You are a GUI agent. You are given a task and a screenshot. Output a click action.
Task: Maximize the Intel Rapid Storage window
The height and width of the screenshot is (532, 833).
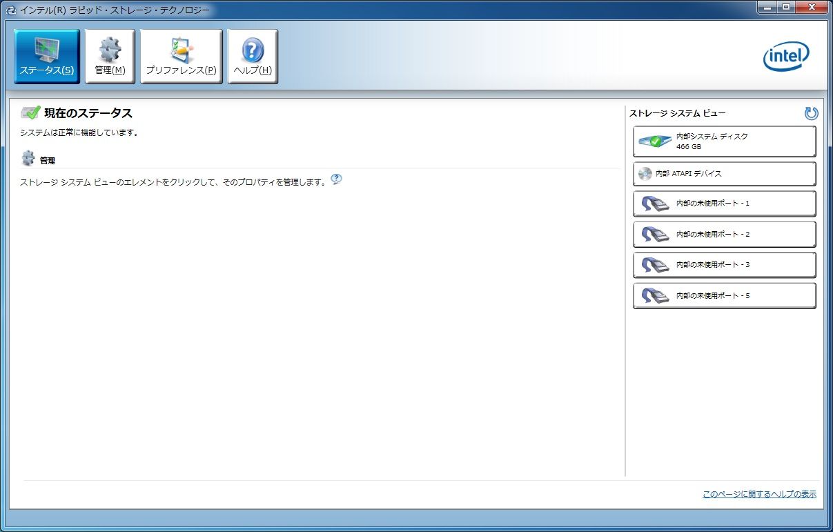tap(786, 7)
